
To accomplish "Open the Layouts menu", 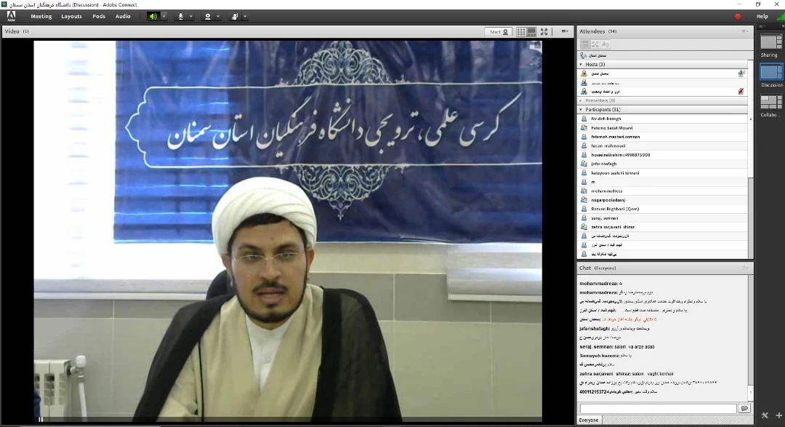I will 71,16.
